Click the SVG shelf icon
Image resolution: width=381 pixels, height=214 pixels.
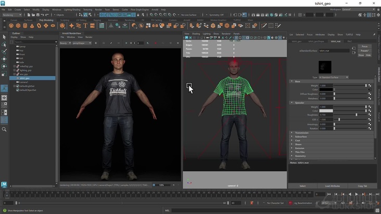coord(92,25)
